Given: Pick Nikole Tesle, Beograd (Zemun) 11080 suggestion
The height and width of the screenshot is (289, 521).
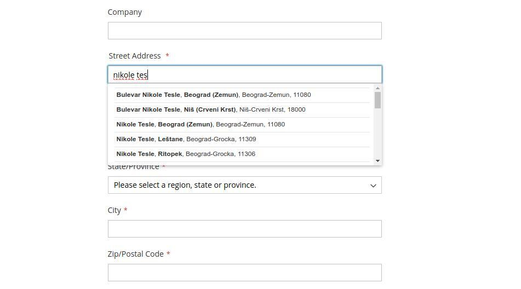Looking at the screenshot, I should point(201,124).
